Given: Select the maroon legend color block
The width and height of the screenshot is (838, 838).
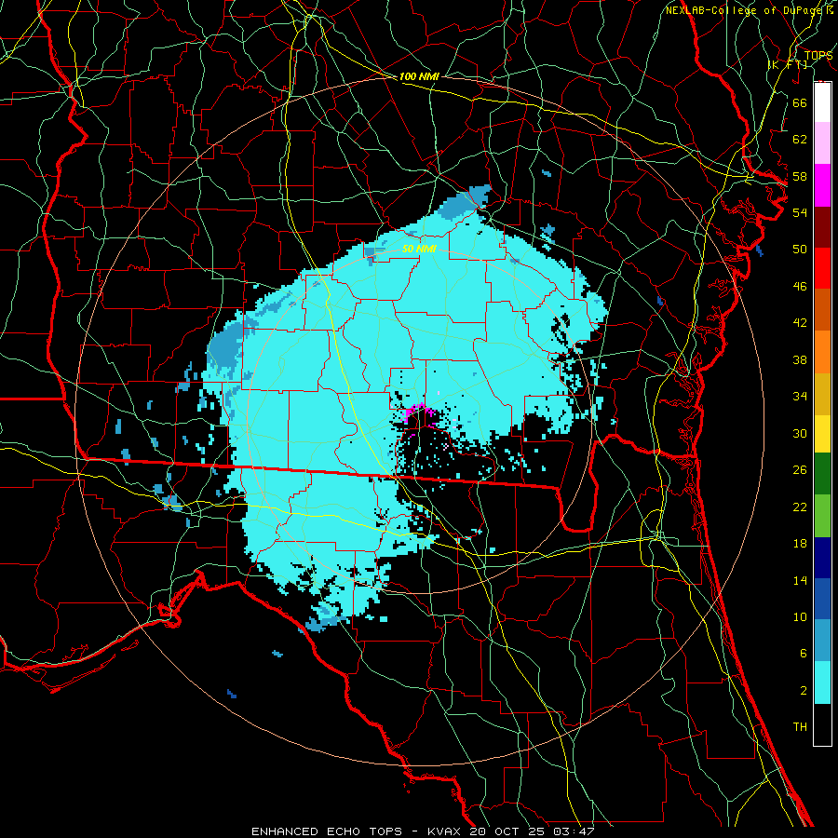Looking at the screenshot, I should 822,227.
